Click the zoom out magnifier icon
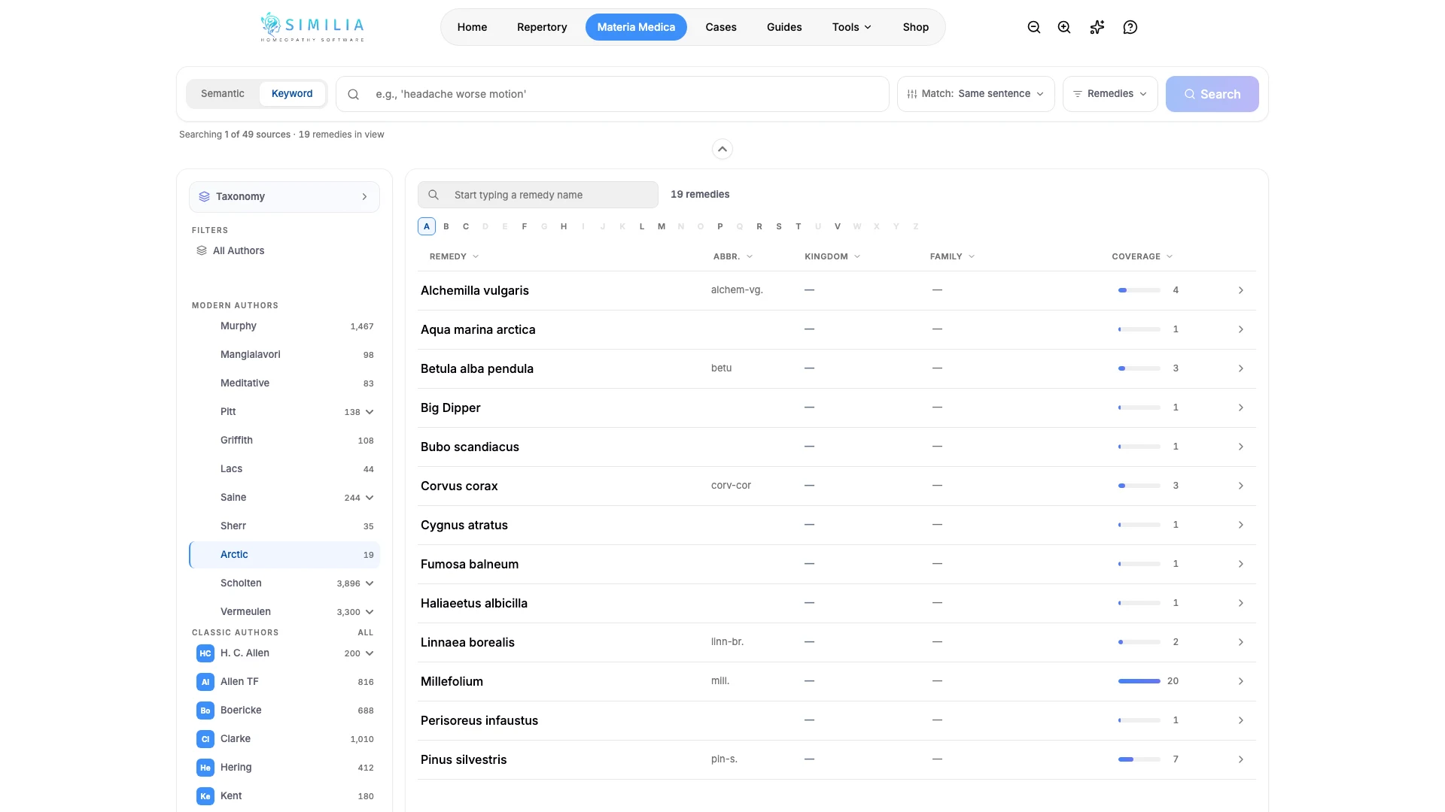Screen dimensions: 1445x812 pos(1034,27)
